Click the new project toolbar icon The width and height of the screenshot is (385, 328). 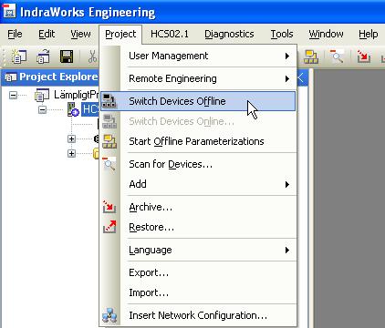18,56
